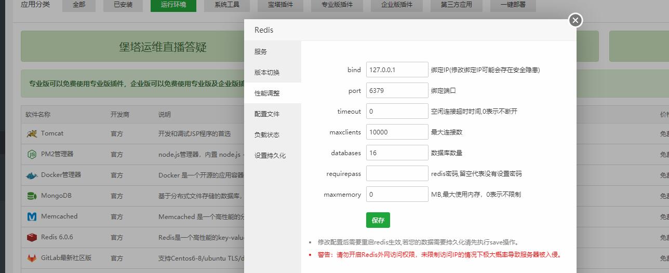Image resolution: width=669 pixels, height=273 pixels.
Task: Open 版本切换 in Redis sidebar
Action: [273, 72]
